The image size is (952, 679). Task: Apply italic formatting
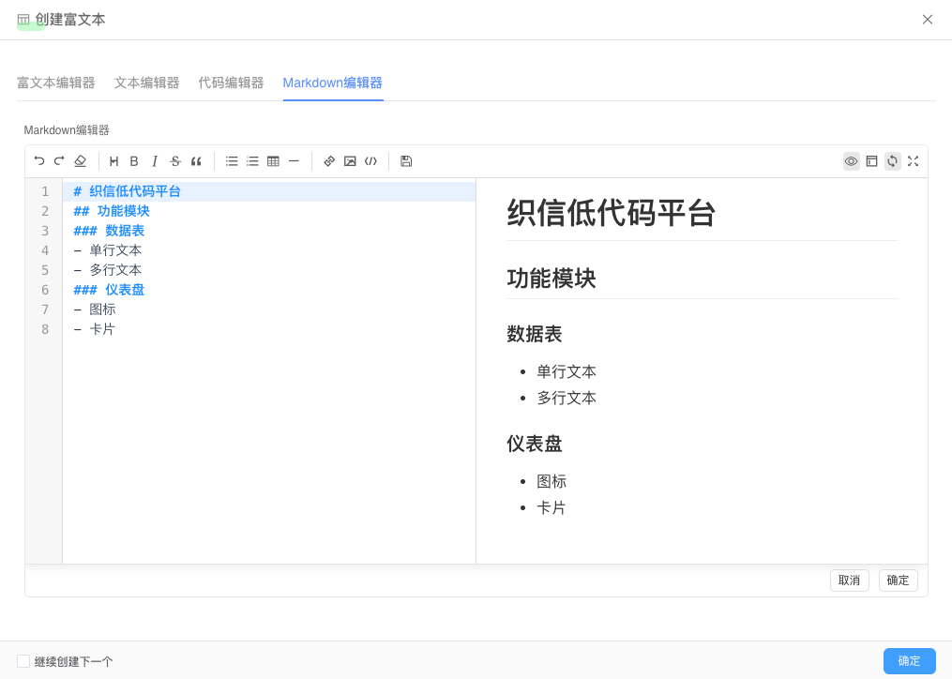click(154, 160)
